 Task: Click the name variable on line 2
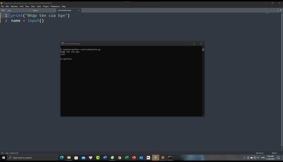(x=16, y=20)
